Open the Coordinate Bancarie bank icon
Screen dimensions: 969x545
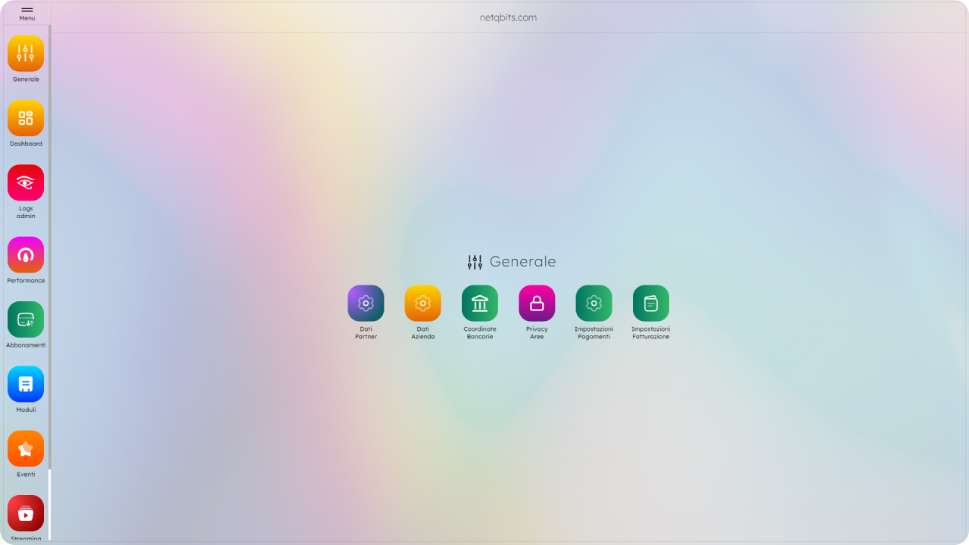click(480, 304)
